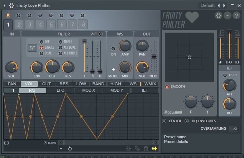244x158 pixels.
Task: Click the waveshaper MIX knob
Action: tap(125, 67)
